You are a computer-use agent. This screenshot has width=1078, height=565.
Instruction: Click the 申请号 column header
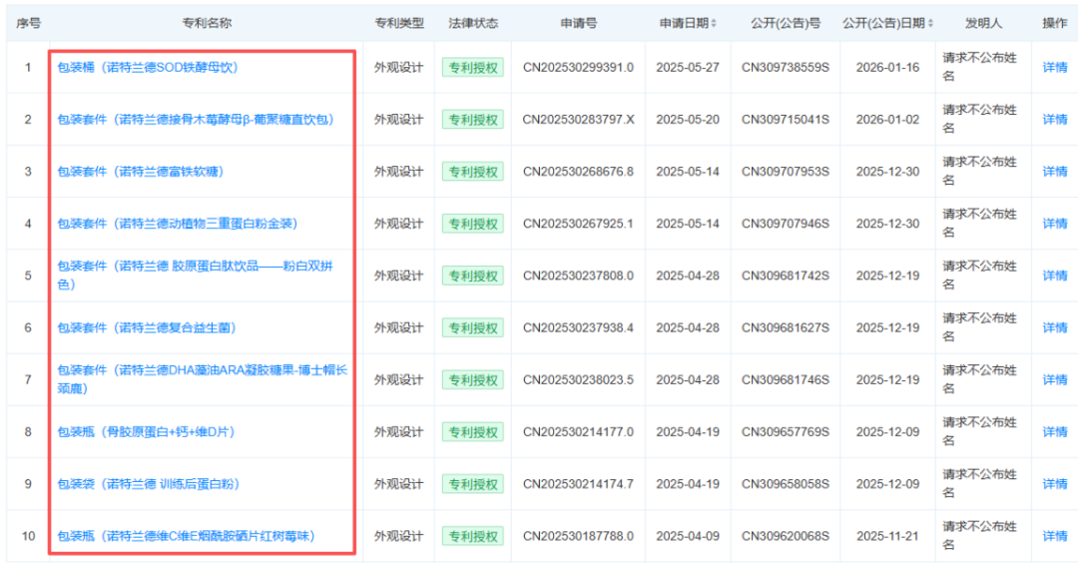click(578, 23)
